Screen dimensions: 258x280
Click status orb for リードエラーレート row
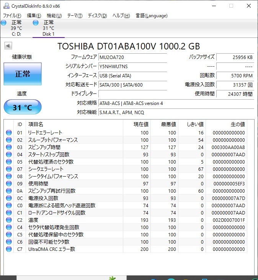click(x=9, y=133)
